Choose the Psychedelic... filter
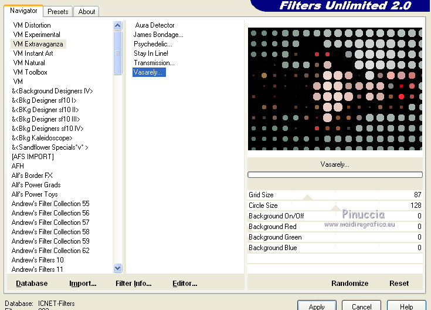 point(153,44)
